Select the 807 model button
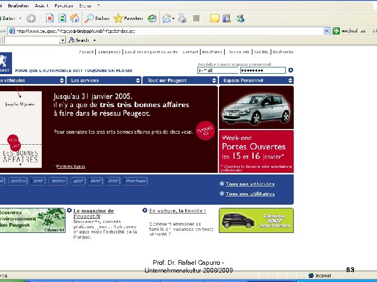This screenshot has height=282, width=377. click(x=113, y=181)
